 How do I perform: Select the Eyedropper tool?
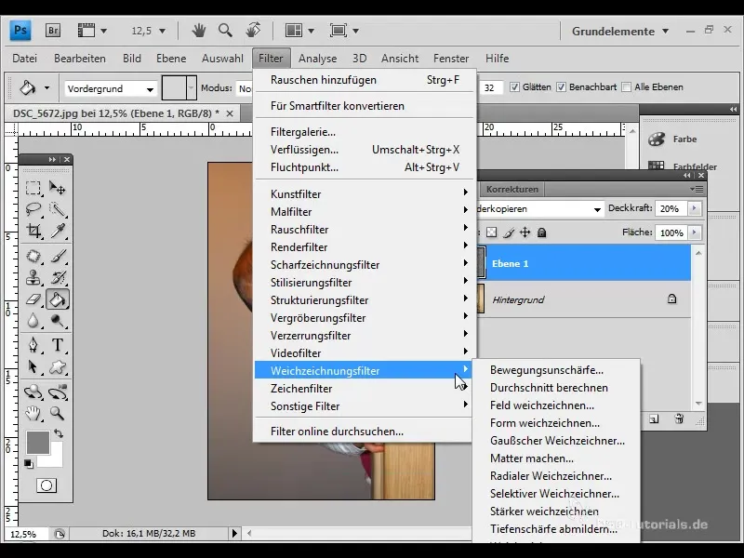58,231
